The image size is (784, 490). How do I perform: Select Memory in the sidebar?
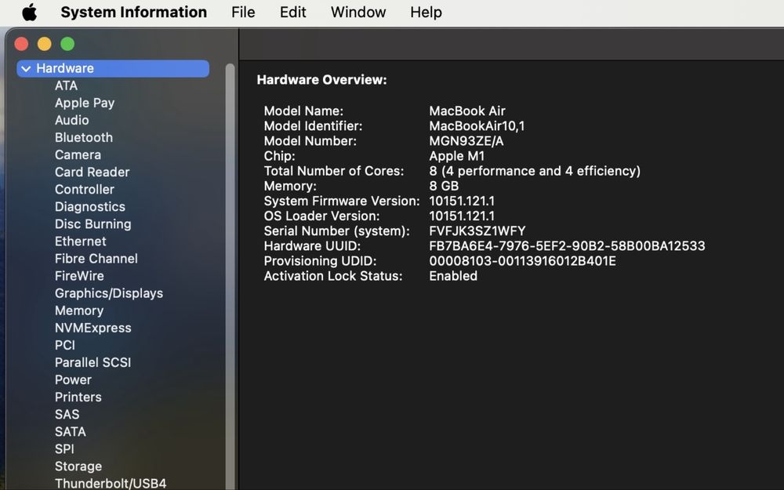coord(79,310)
